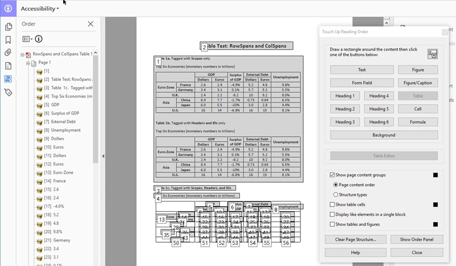Viewport: 456px width, 266px height.
Task: Tag selection as Heading 6
Action: click(x=379, y=122)
